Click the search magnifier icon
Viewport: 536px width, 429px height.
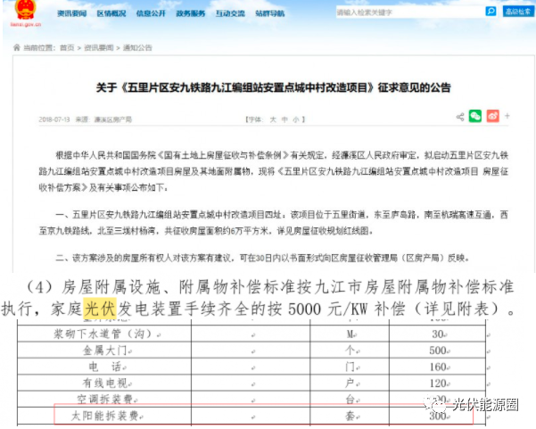coord(491,12)
